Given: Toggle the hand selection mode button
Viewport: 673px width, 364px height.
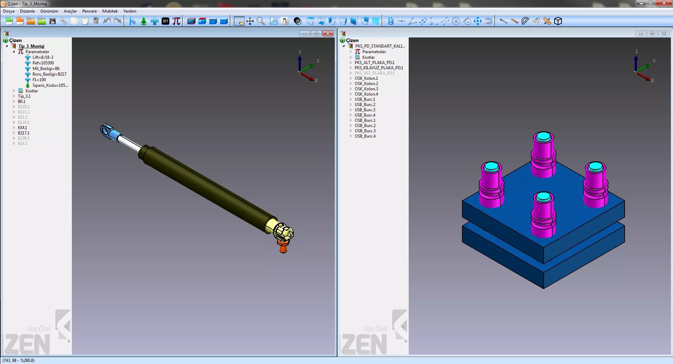Looking at the screenshot, I should click(239, 21).
